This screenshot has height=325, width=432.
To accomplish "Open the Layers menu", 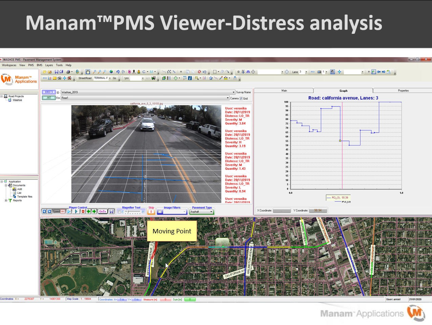I will [x=49, y=65].
